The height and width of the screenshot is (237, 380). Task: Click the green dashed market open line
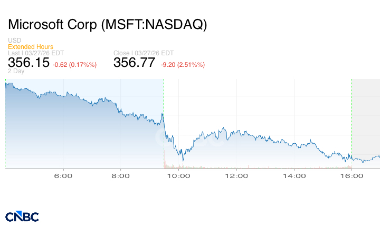[x=164, y=95]
